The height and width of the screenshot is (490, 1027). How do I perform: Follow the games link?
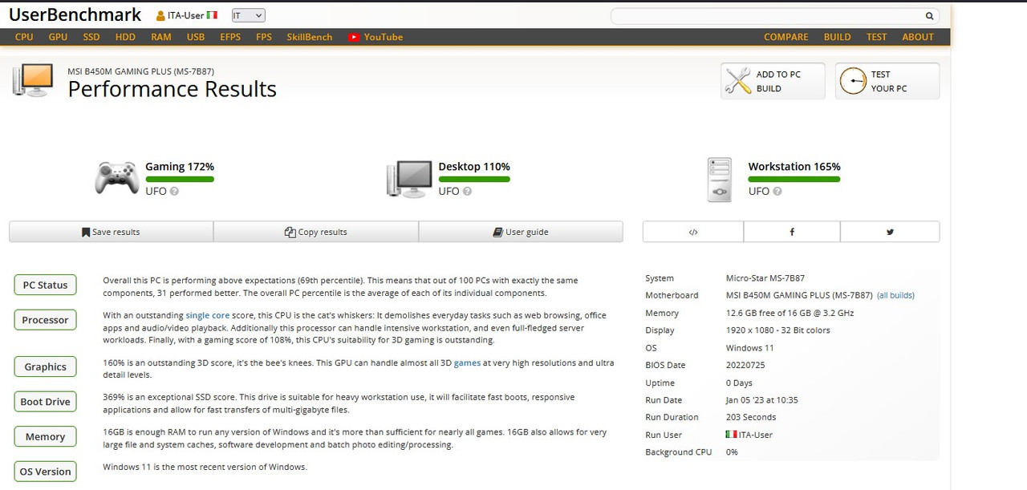point(467,363)
